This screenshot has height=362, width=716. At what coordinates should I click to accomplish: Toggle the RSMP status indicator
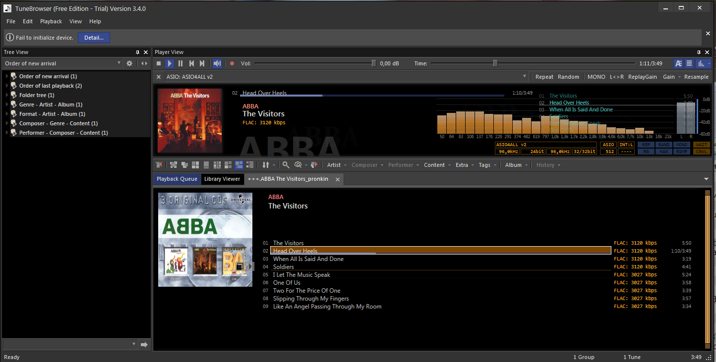[x=682, y=152]
